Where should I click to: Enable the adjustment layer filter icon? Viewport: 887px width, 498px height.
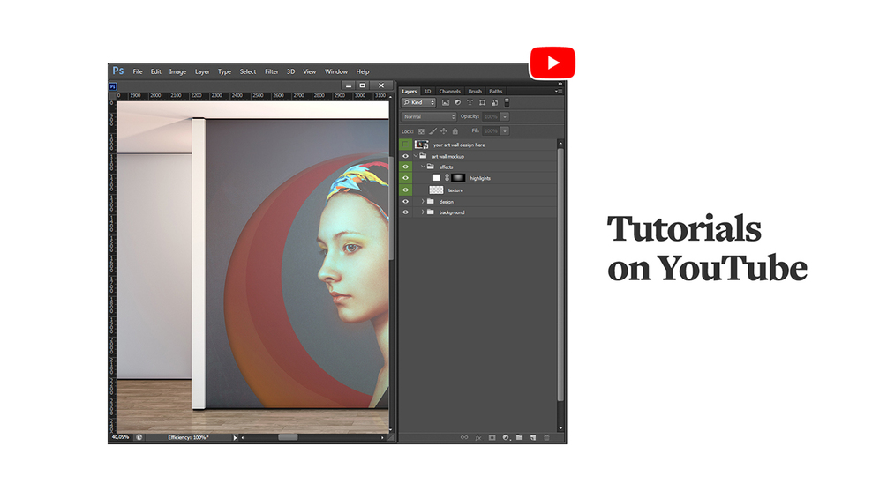458,102
